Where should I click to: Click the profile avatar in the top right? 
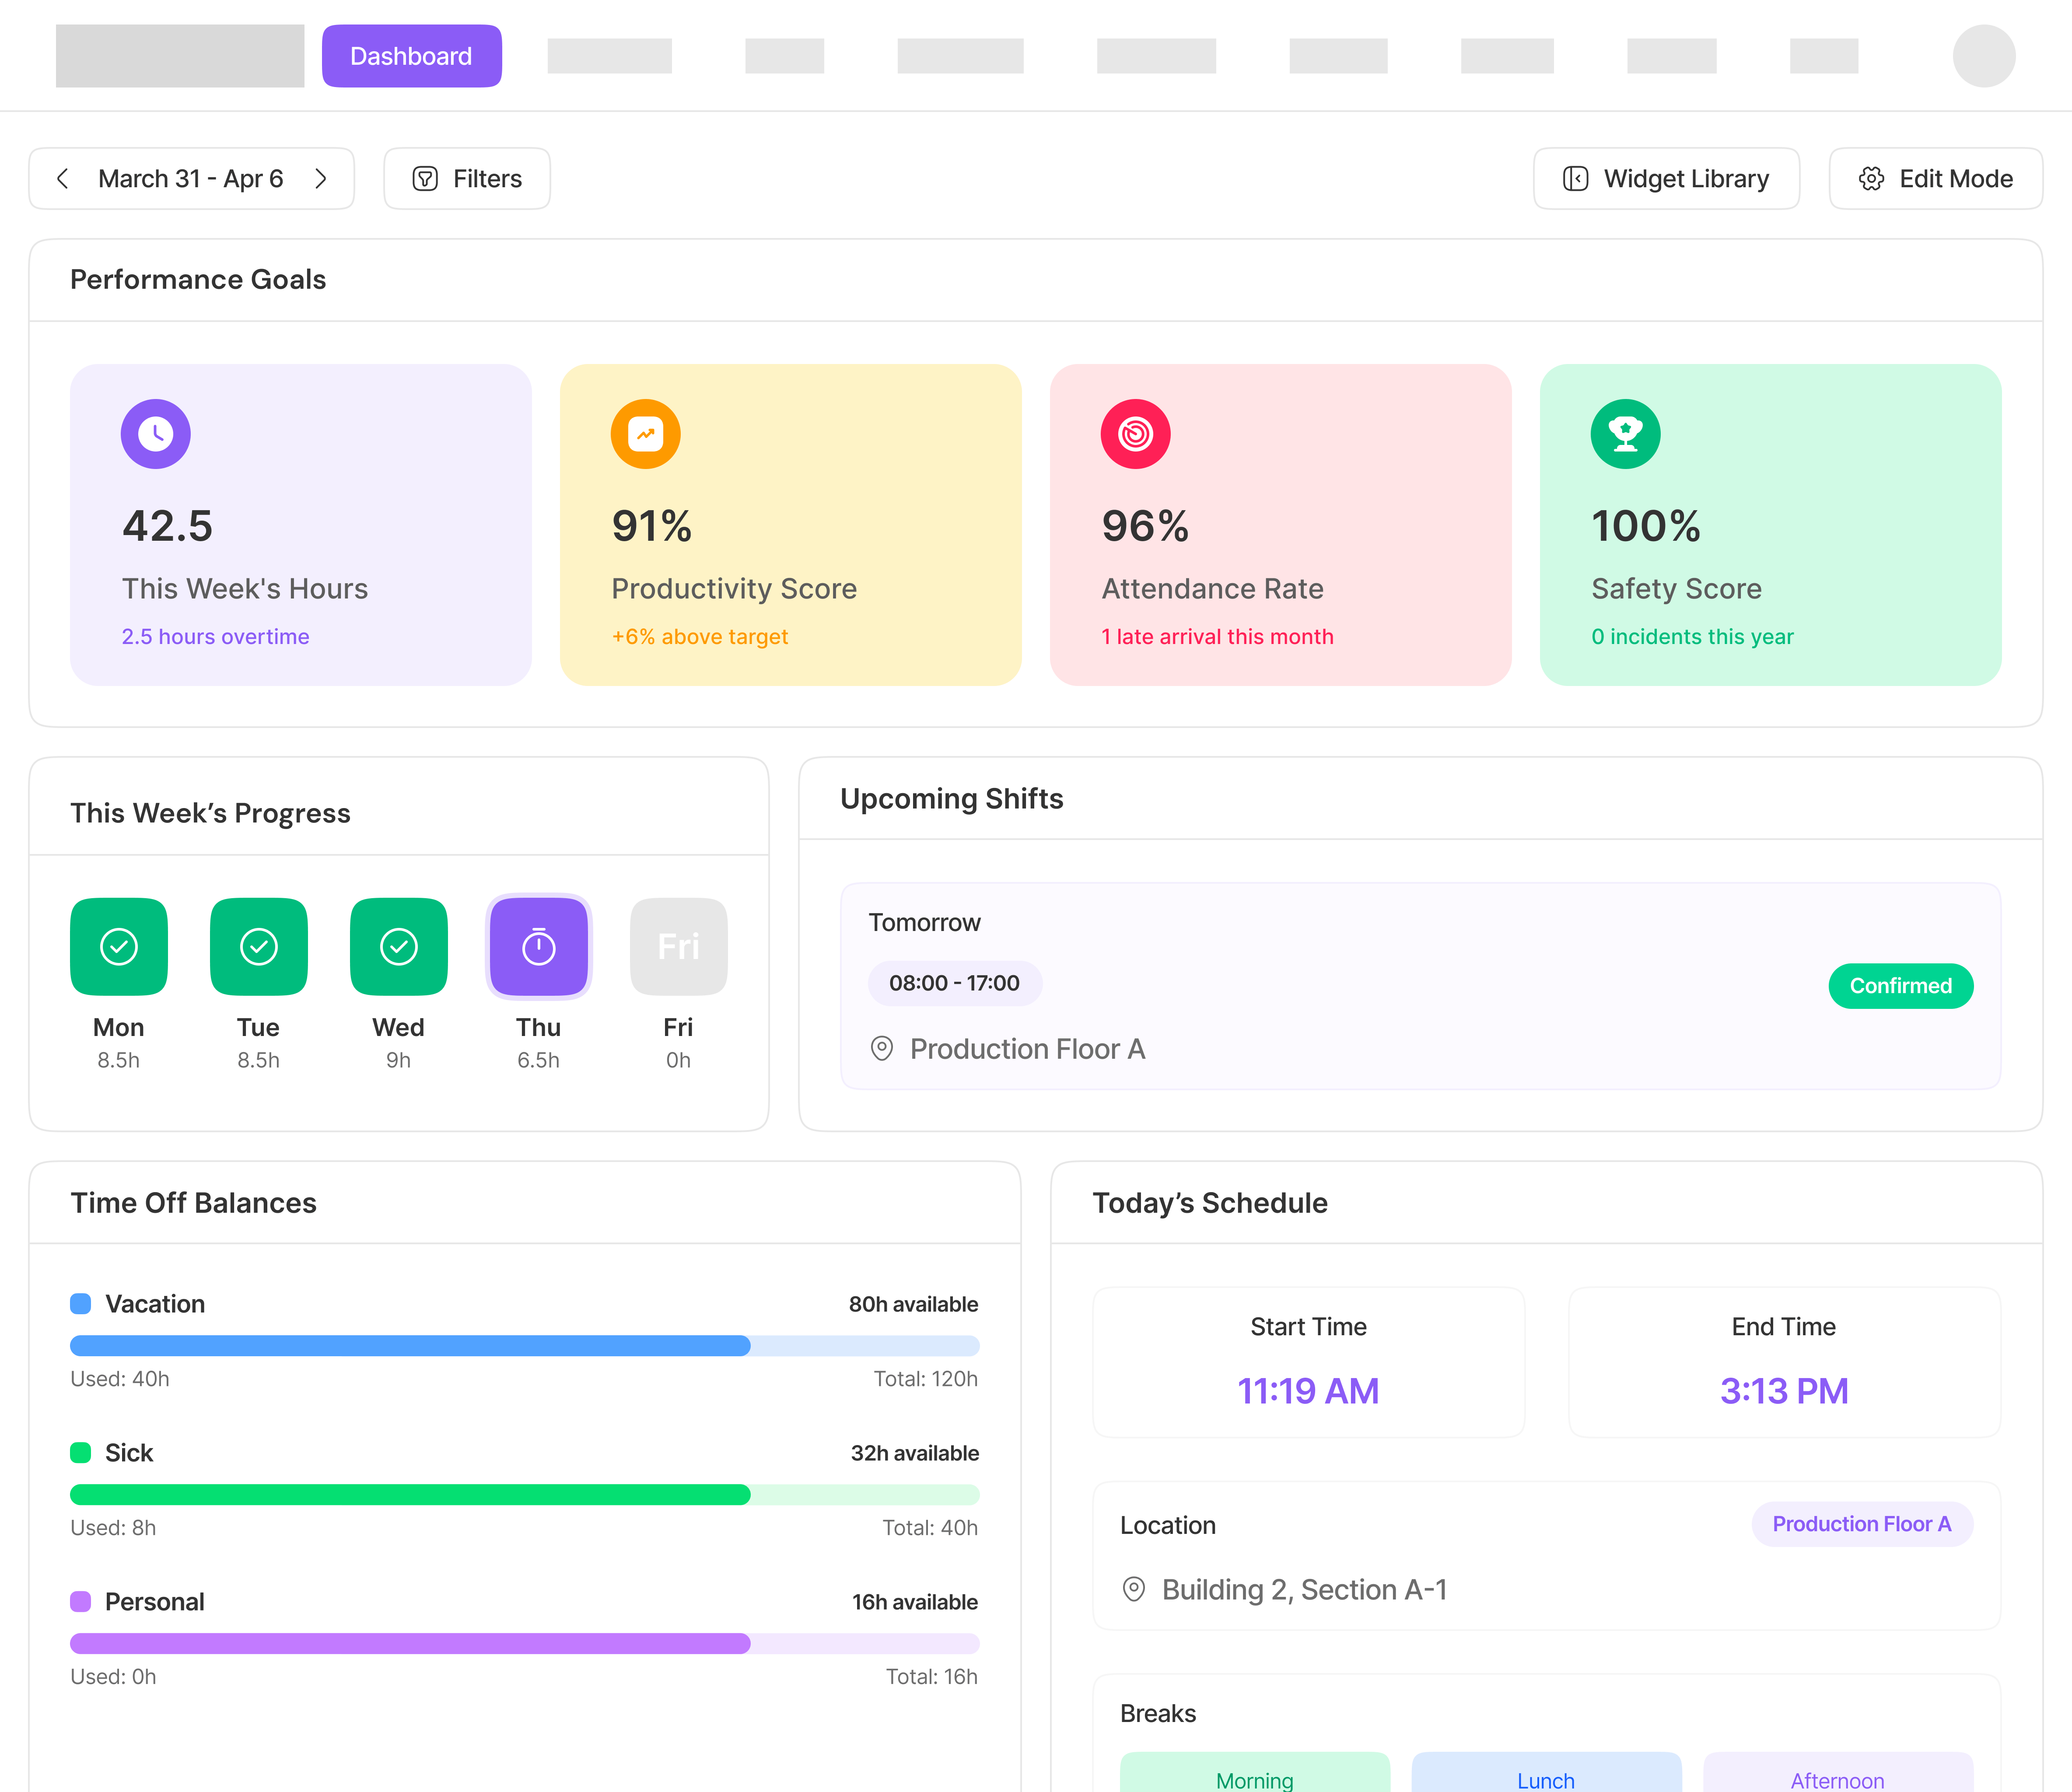[1986, 56]
